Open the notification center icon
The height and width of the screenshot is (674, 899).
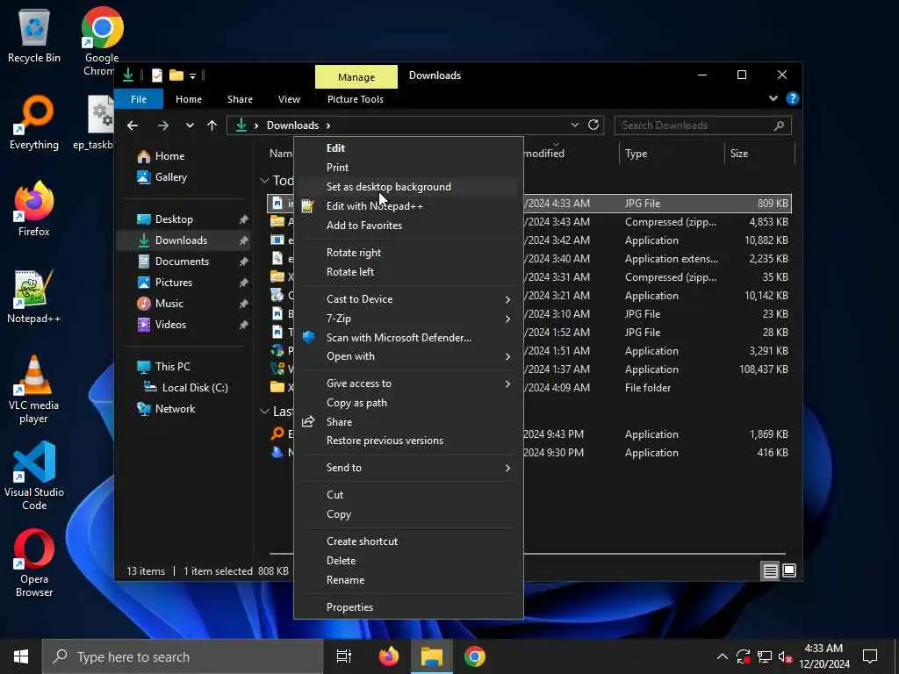[870, 656]
